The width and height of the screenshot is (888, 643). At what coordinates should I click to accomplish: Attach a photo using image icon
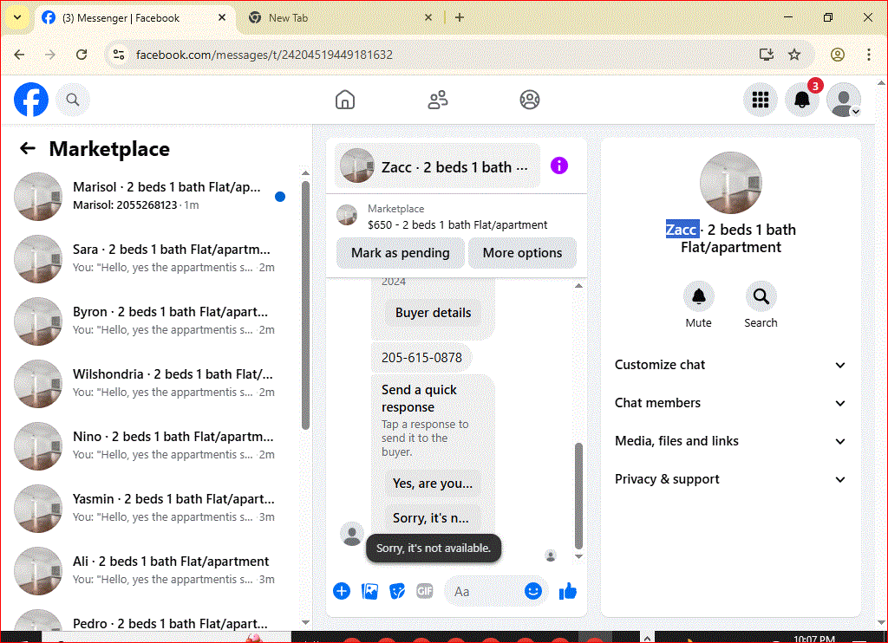coord(369,591)
